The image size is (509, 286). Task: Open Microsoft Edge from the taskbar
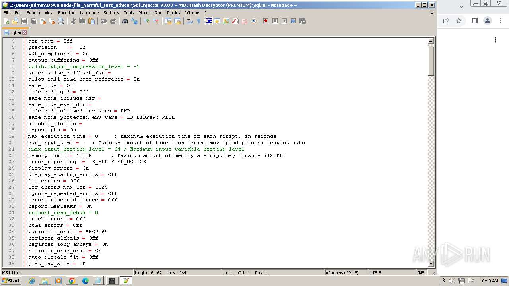85,281
